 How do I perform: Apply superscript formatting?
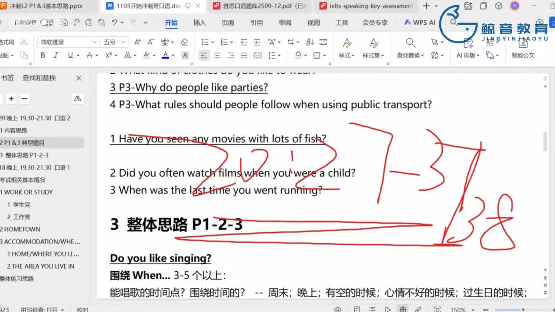coord(108,55)
